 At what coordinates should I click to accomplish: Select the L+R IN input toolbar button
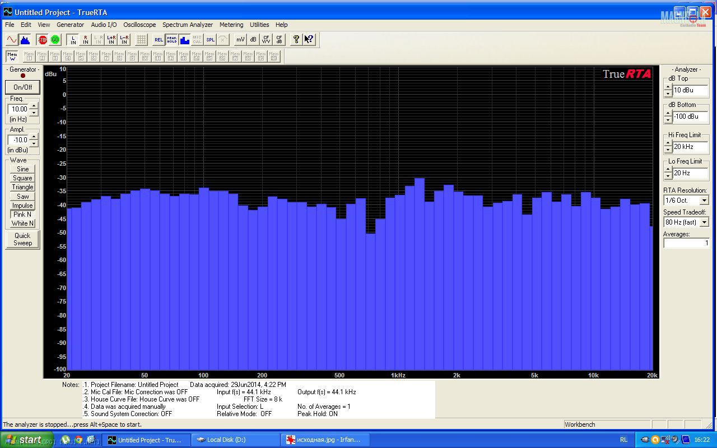point(111,40)
